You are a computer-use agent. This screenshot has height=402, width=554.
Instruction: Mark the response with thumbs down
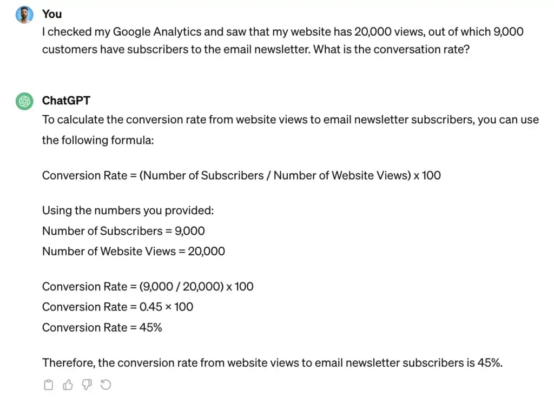pos(87,384)
